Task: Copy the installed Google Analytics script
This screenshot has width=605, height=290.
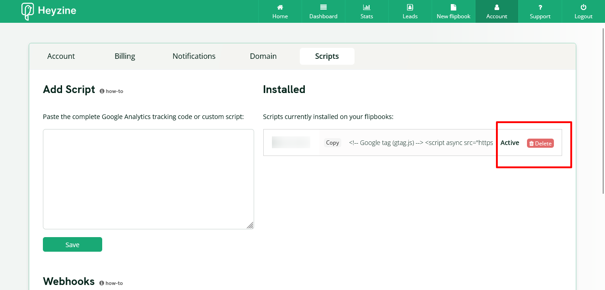Action: point(332,143)
